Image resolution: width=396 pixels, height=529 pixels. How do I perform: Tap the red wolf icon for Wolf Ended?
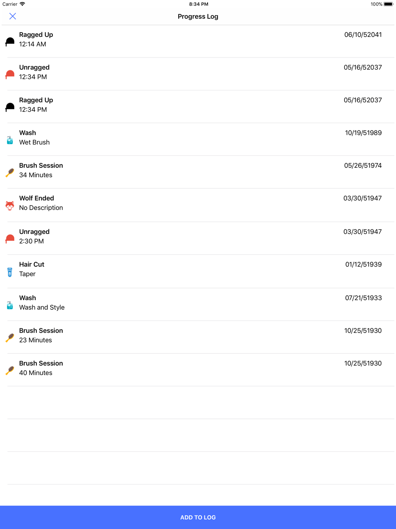(10, 205)
